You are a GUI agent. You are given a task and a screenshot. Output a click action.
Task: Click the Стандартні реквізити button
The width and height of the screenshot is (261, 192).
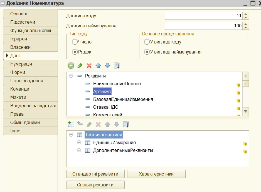pos(95,174)
